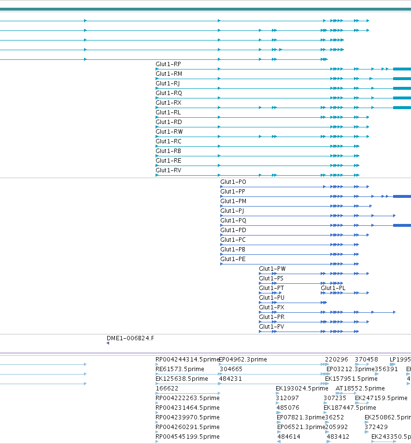Select the EK187447.5prime EST label
This screenshot has width=411, height=444.
350,407
